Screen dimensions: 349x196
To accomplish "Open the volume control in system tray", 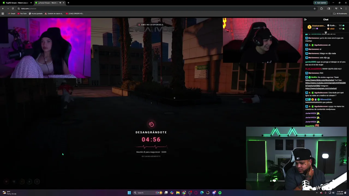I will click(x=333, y=193).
